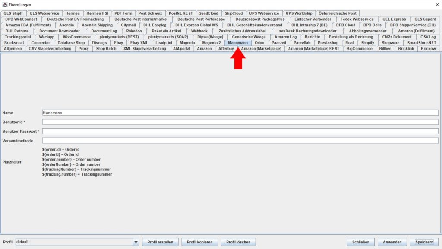Open the sevDesk Rechnungsdownloader tab
The height and width of the screenshot is (249, 442).
coord(307,31)
